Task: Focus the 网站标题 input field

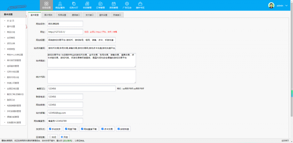Action: point(82,40)
